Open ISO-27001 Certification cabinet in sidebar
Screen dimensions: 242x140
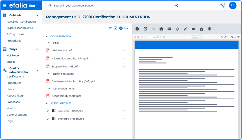pyautogui.click(x=21, y=21)
